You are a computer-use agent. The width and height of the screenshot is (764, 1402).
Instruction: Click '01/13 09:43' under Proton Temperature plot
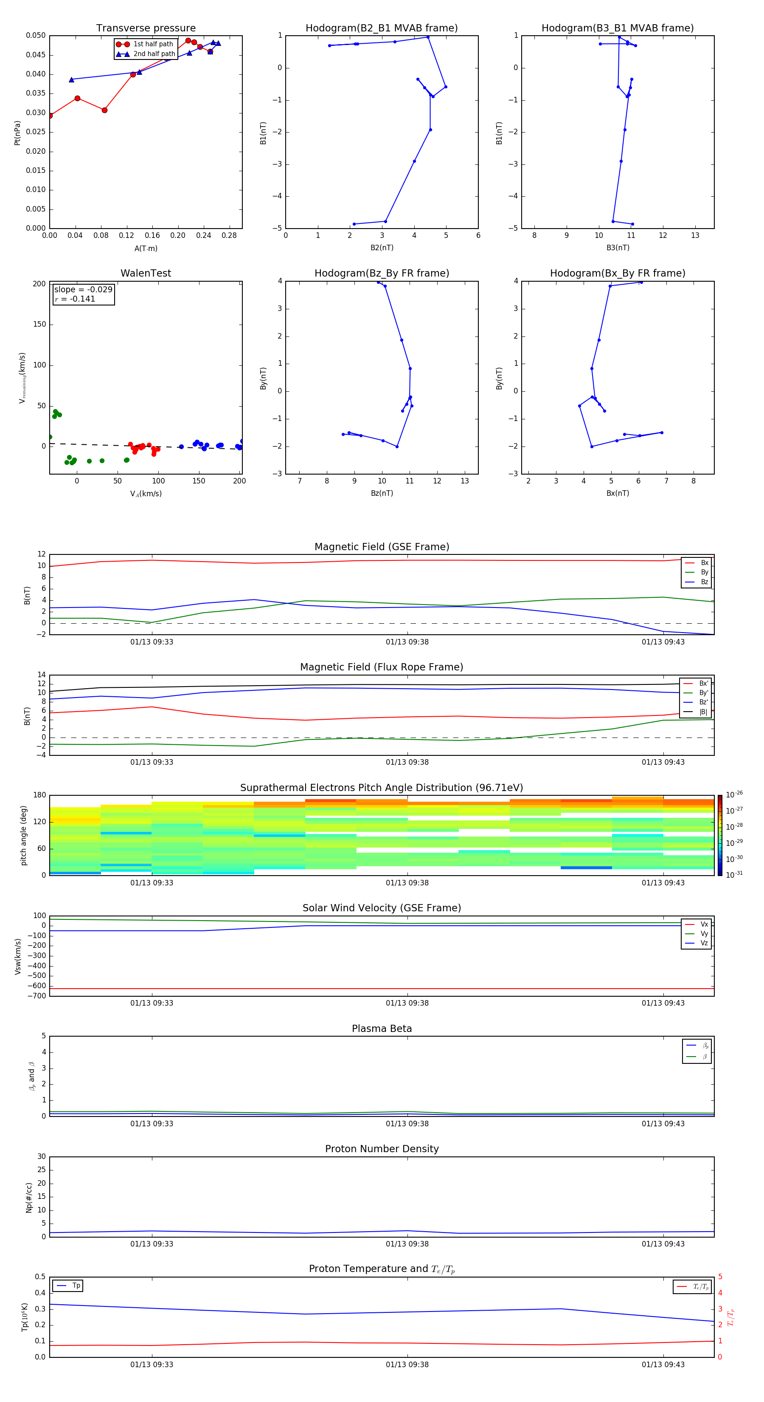pyautogui.click(x=663, y=1365)
